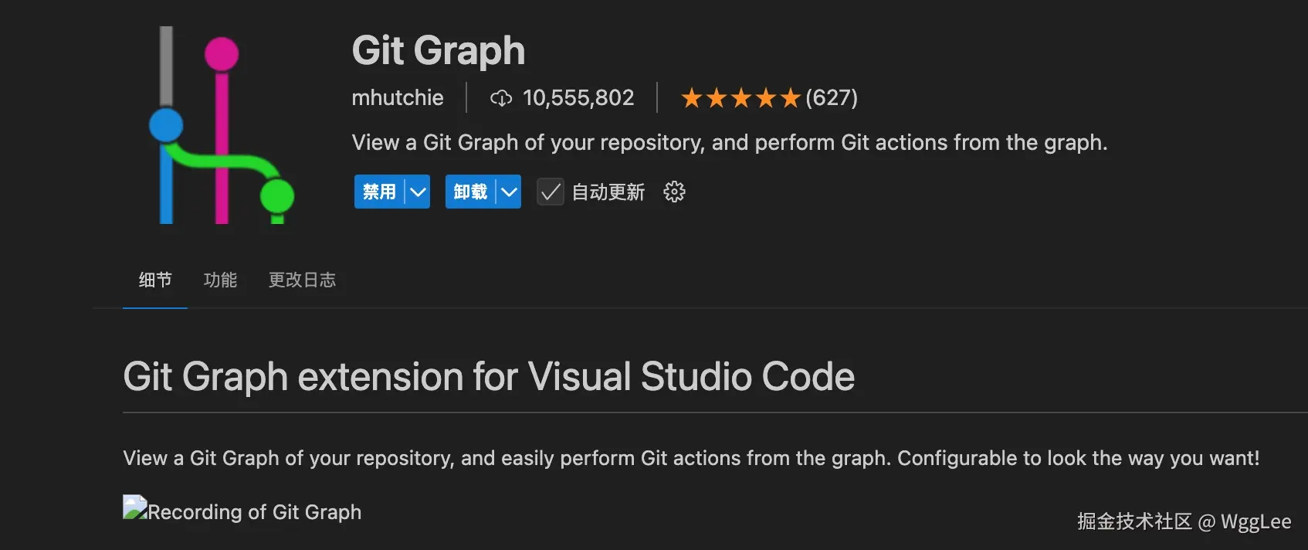Select the 更改日志 tab

coord(302,280)
